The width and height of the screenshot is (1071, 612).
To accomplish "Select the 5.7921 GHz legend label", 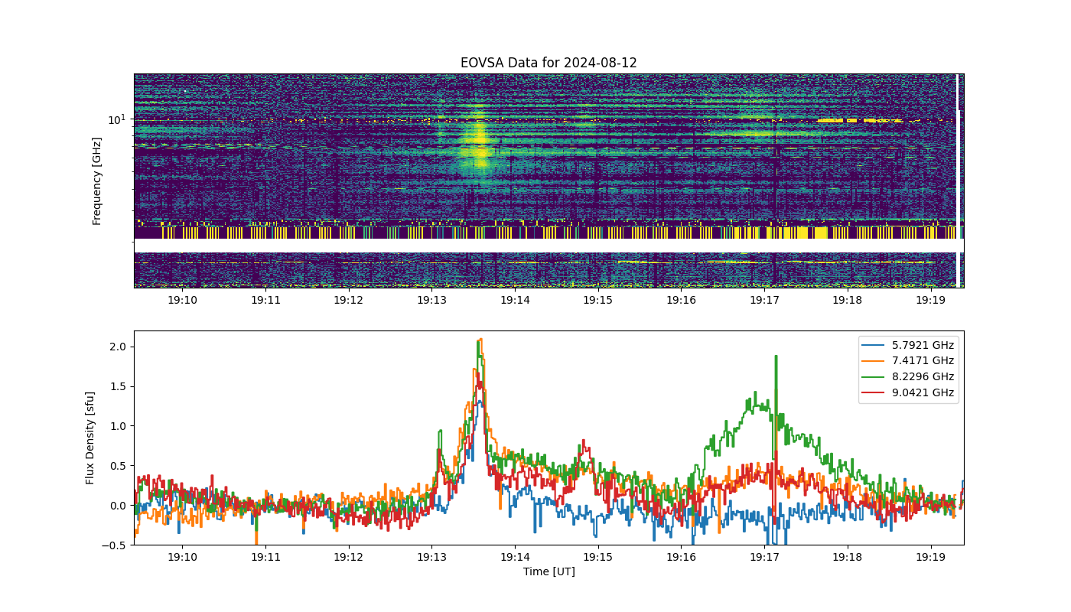I will (923, 345).
